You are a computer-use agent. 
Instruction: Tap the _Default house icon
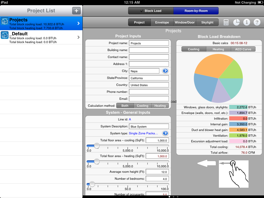click(5, 35)
